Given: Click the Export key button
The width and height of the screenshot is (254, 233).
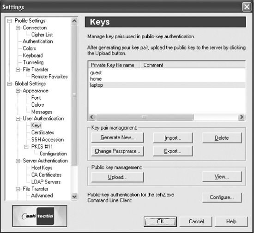Looking at the screenshot, I should [173, 151].
